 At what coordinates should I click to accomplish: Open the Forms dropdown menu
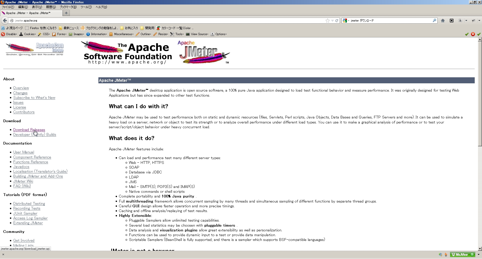pyautogui.click(x=59, y=34)
